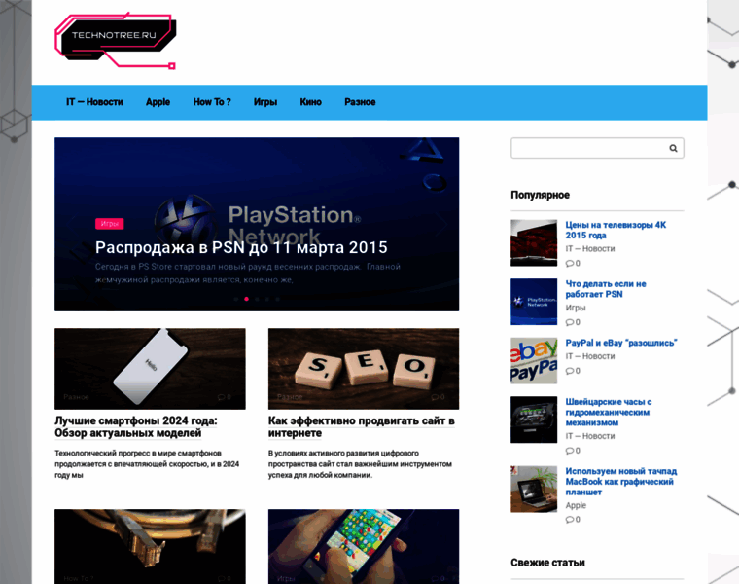Viewport: 739px width, 584px height.
Task: Open 'Что делать если не работает PSN' link
Action: pos(606,289)
